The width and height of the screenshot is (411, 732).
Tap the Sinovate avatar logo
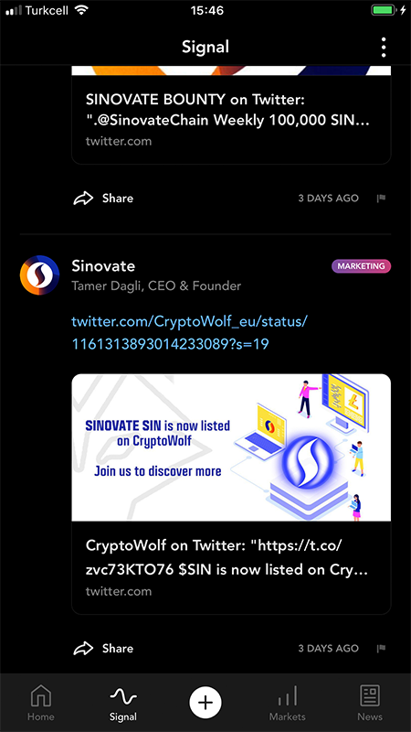pos(39,275)
